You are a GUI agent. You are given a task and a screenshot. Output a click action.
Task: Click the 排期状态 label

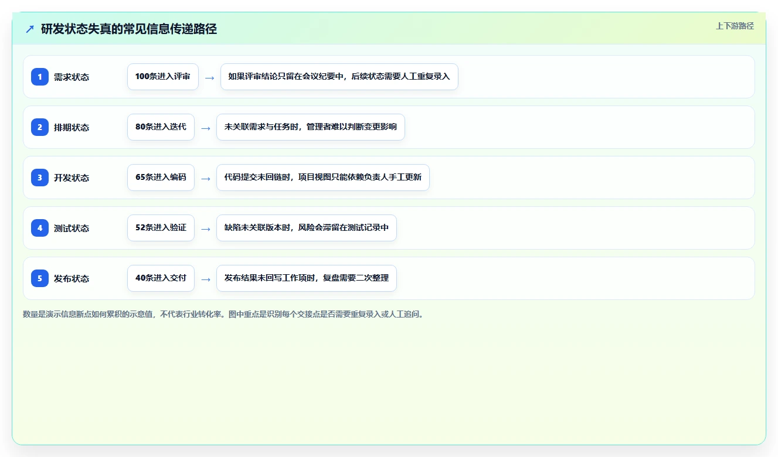pos(72,127)
